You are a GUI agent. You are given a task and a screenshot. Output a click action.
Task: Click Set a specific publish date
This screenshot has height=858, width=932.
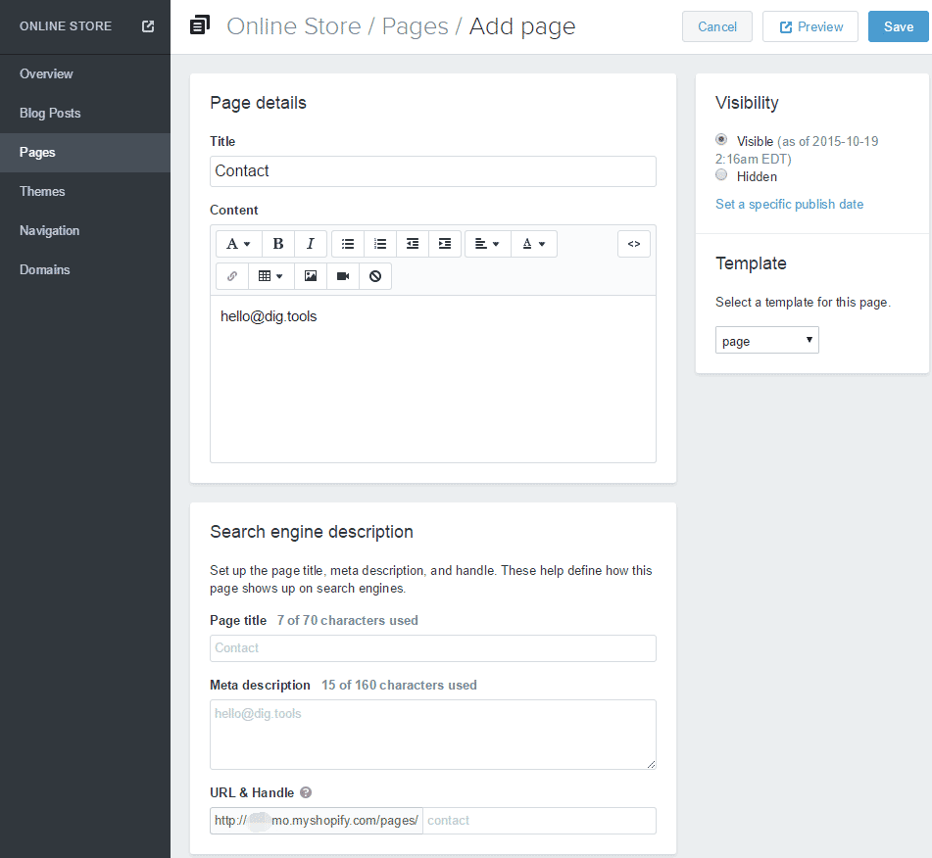(789, 204)
